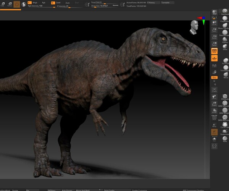The width and height of the screenshot is (229, 191).
Task: Click the BPR render button
Action: [214, 12]
